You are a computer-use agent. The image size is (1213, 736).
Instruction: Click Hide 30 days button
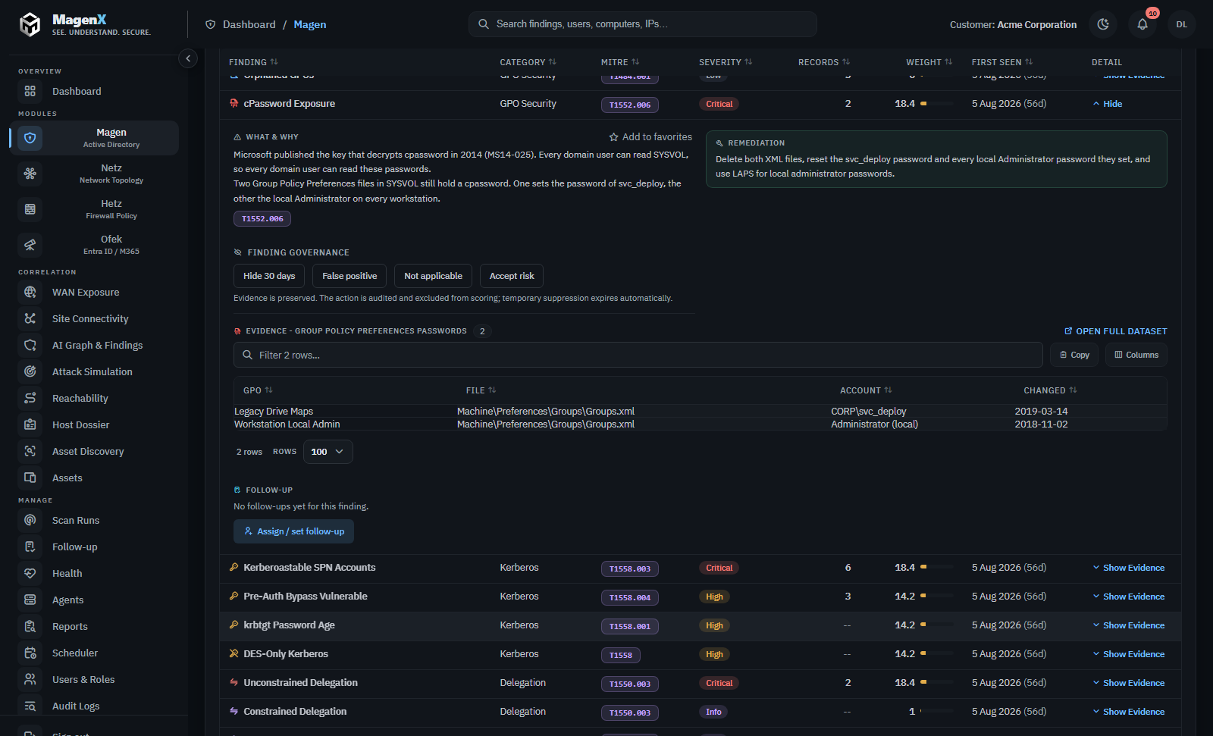click(269, 276)
